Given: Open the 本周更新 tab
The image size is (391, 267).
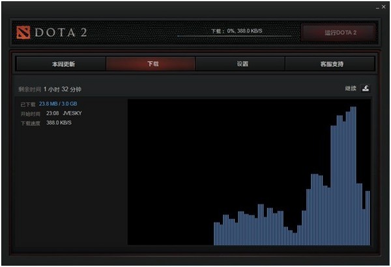Looking at the screenshot, I should 61,64.
